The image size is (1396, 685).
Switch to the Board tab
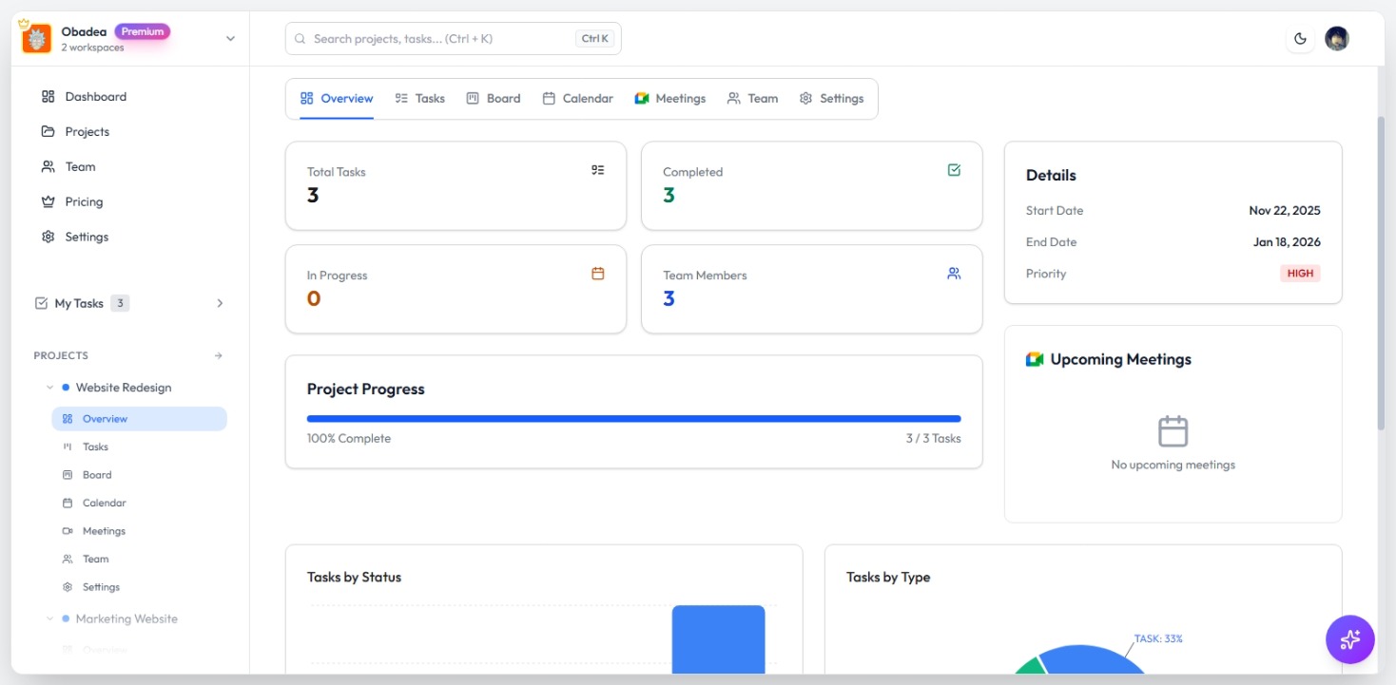click(494, 99)
